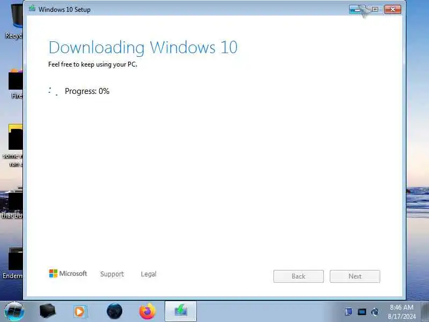Click the Windows 10 Setup title text
The height and width of the screenshot is (322, 429).
click(64, 10)
